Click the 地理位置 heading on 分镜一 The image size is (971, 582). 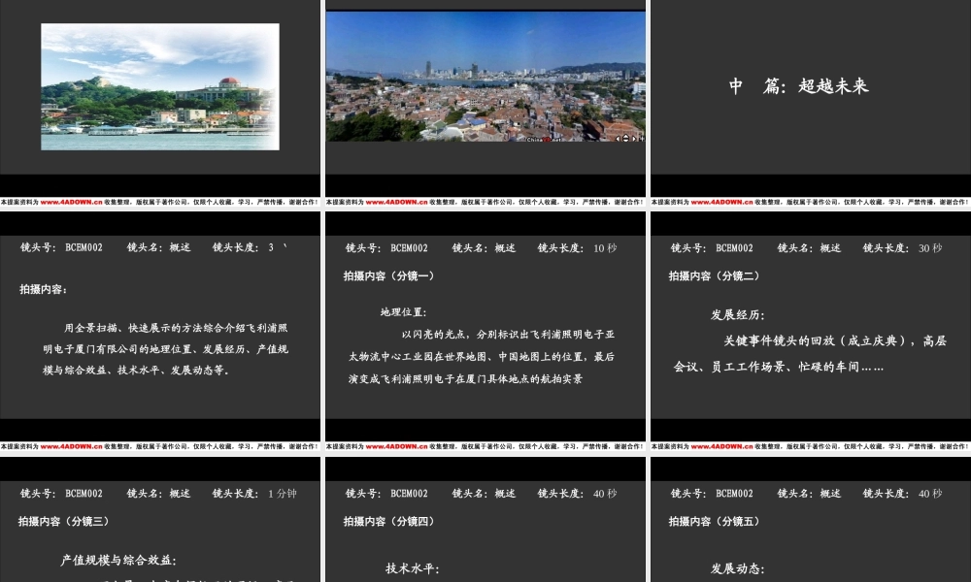point(402,312)
